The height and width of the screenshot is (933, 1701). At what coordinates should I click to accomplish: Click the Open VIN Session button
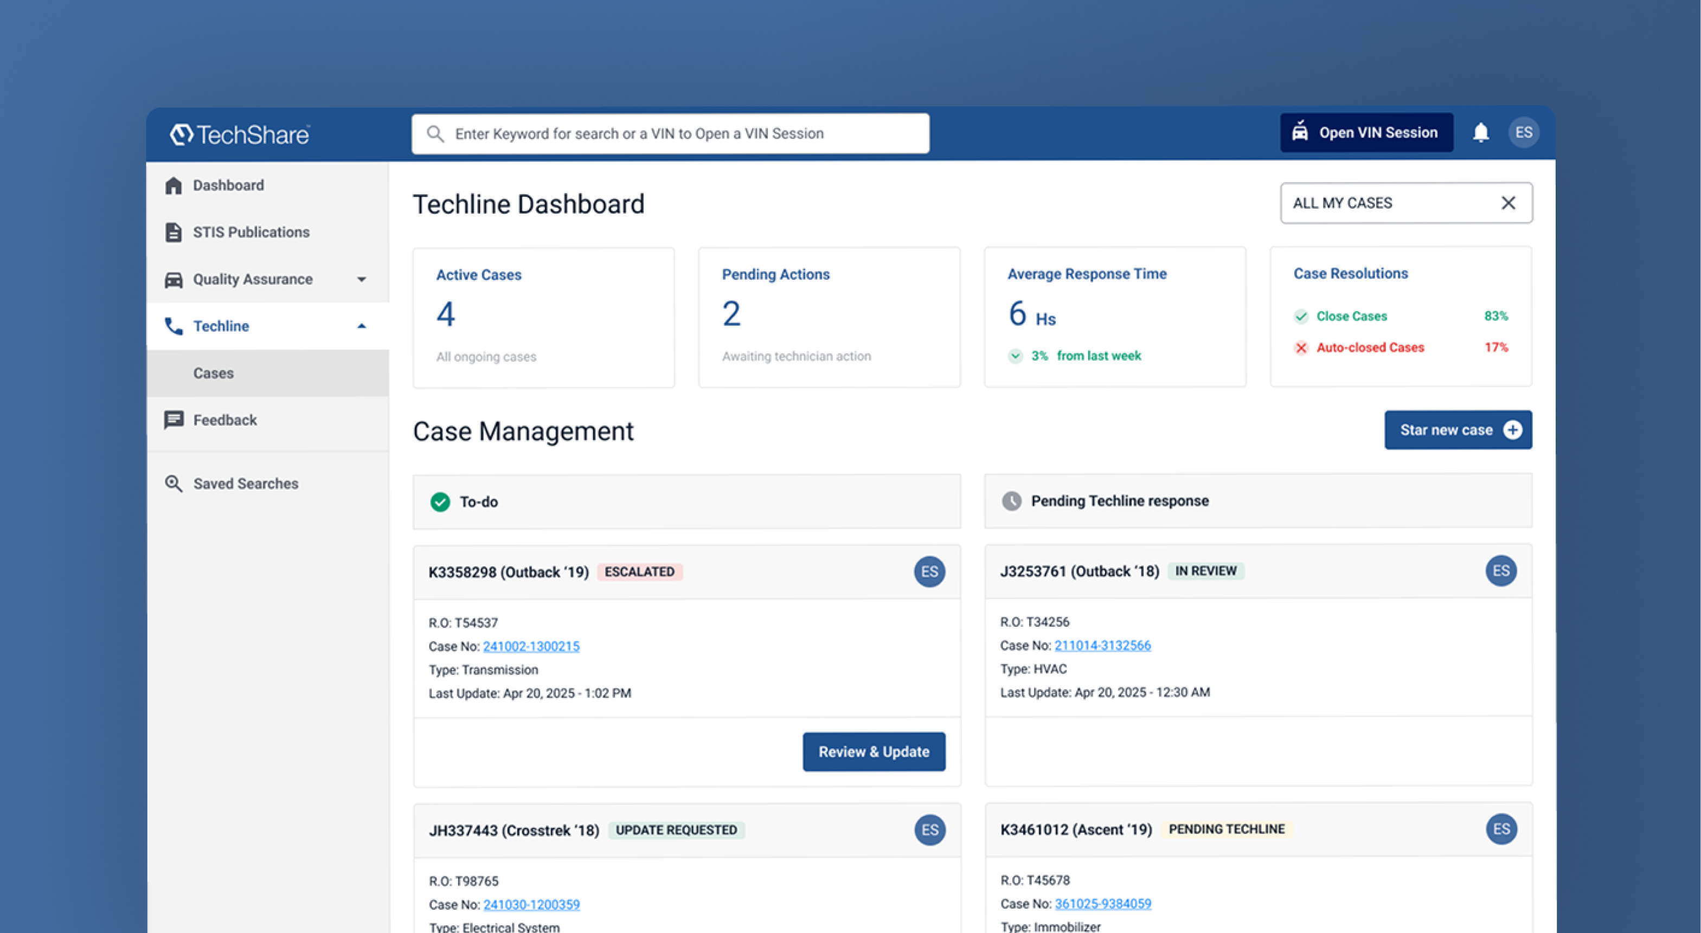tap(1367, 133)
